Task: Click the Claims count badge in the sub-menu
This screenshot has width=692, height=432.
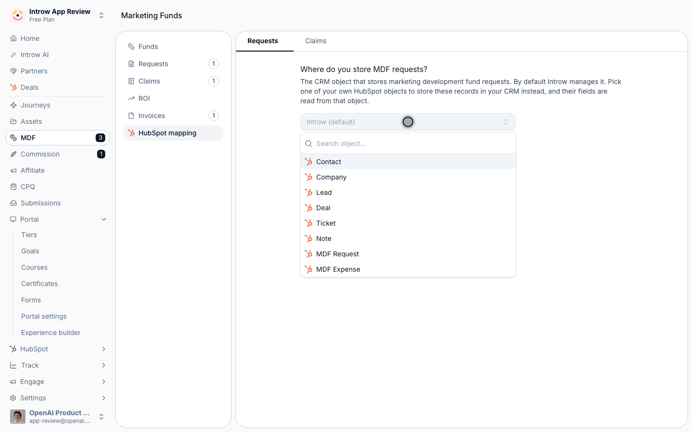Action: [x=214, y=81]
